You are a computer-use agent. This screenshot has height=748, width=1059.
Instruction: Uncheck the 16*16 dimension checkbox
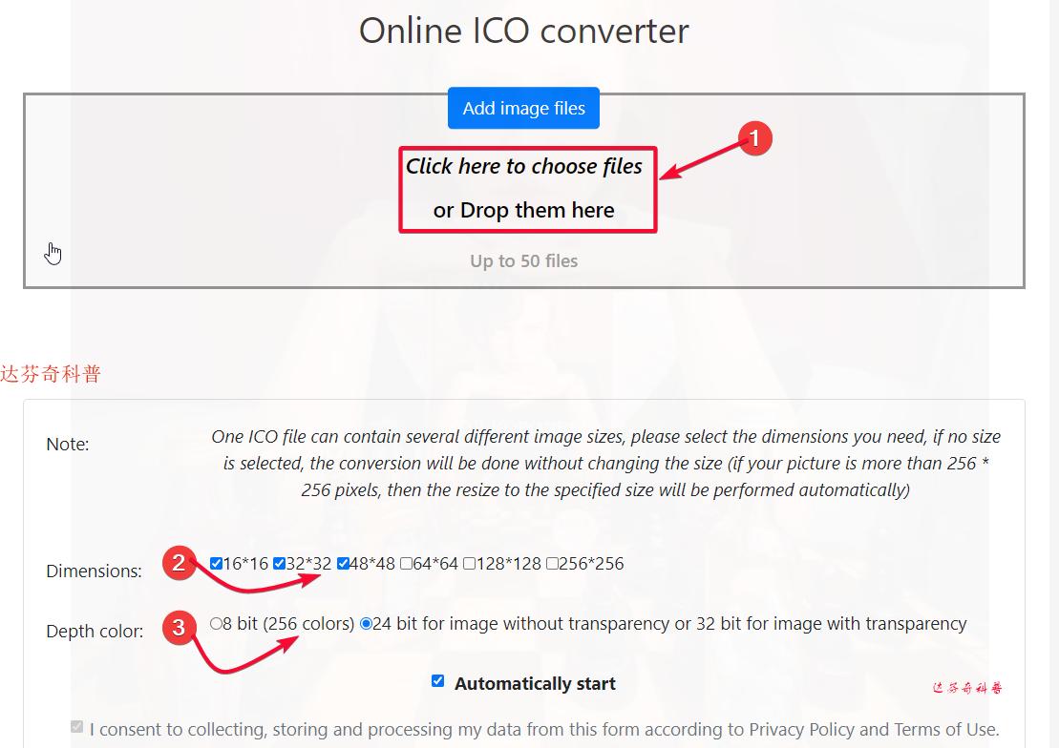215,564
